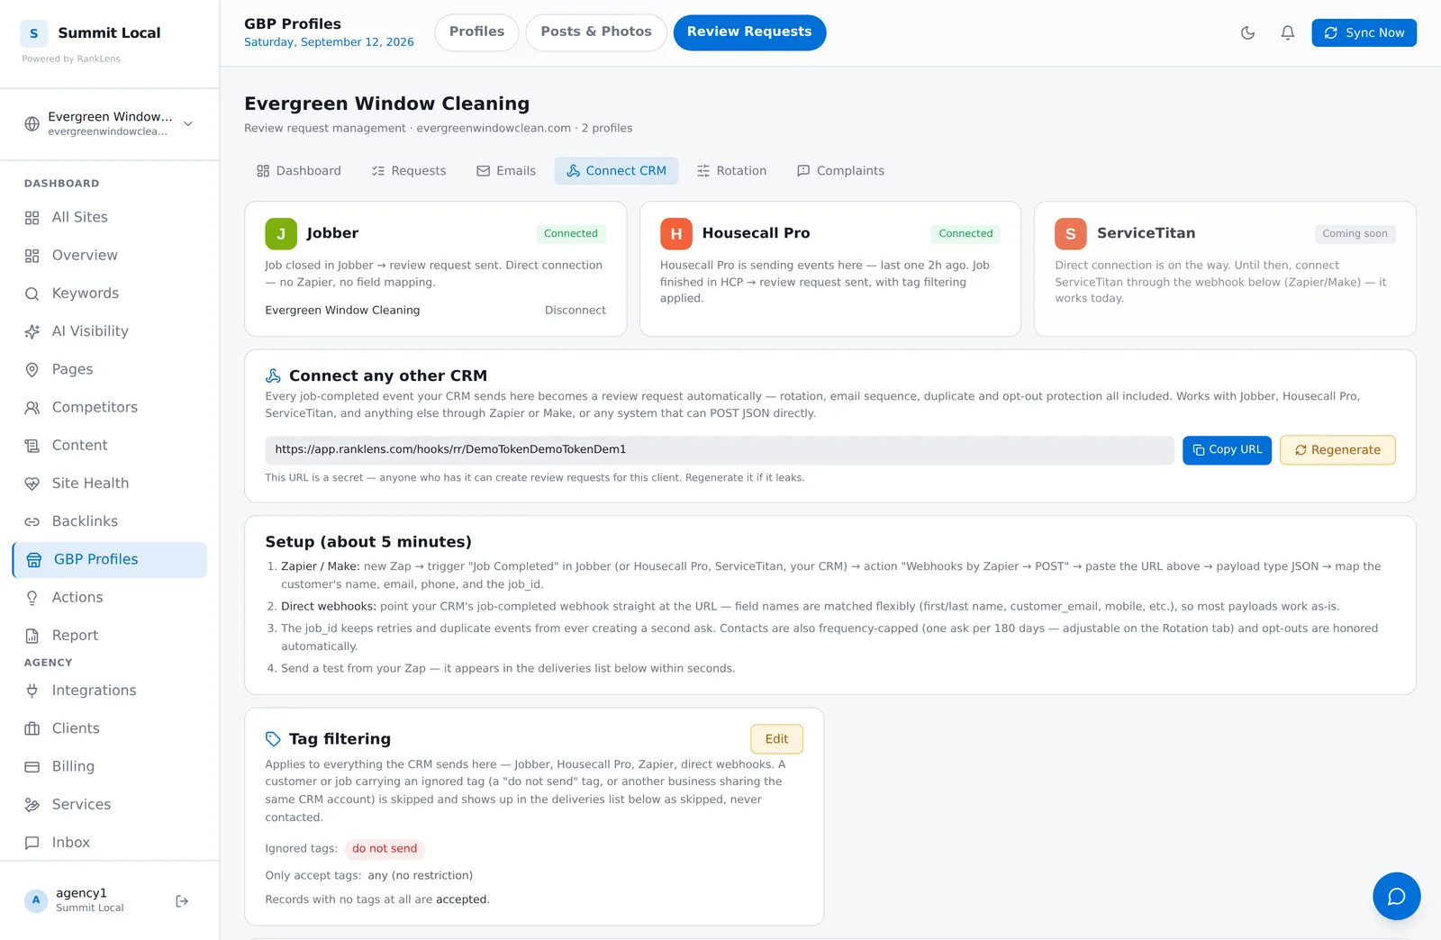Open notifications bell
Viewport: 1441px width, 940px height.
[1288, 32]
